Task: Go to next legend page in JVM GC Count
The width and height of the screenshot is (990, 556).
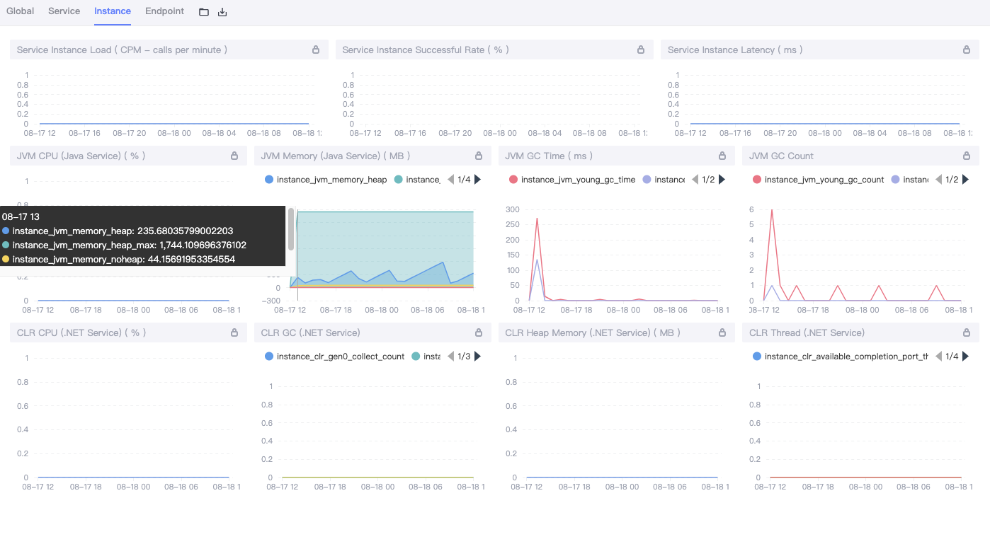Action: point(965,180)
